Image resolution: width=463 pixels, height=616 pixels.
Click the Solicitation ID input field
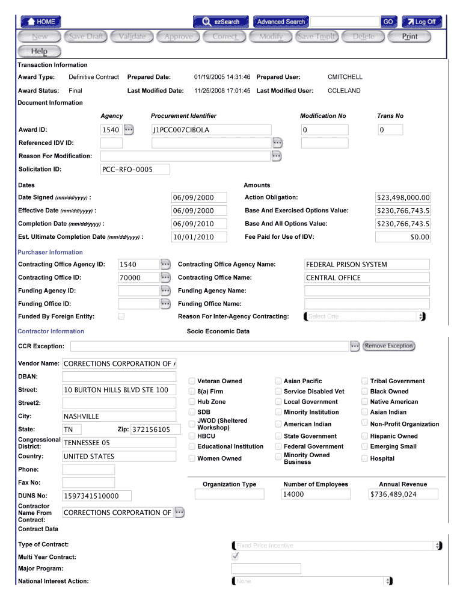point(135,170)
